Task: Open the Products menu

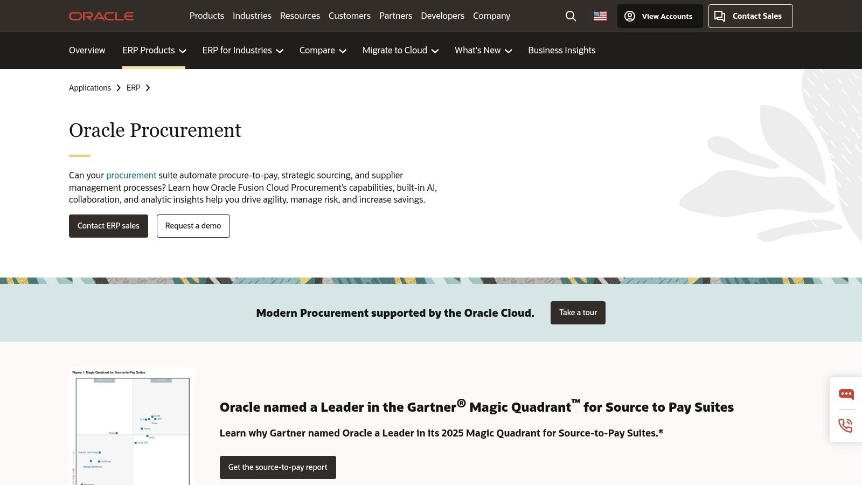Action: coord(206,16)
